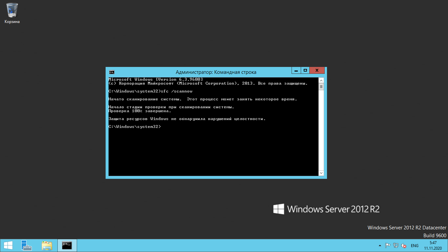The width and height of the screenshot is (448, 252).
Task: Click the console scrollbar down arrow
Action: 321,173
